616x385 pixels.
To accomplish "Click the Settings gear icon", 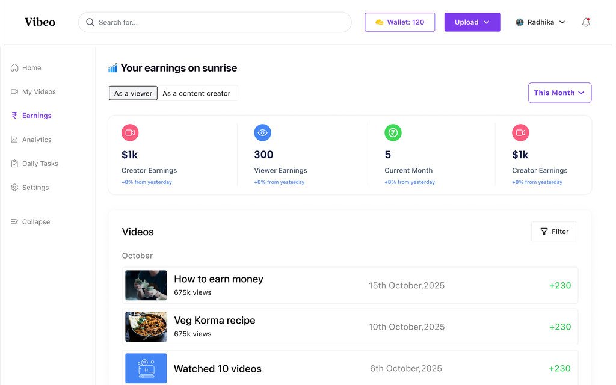I will (14, 188).
